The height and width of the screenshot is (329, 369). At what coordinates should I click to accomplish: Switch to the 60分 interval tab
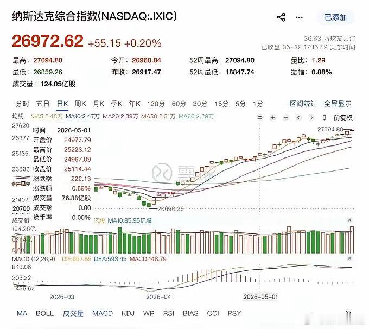click(179, 104)
